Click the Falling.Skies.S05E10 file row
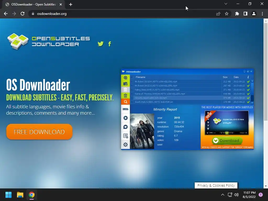268x201 pixels. pyautogui.click(x=191, y=90)
